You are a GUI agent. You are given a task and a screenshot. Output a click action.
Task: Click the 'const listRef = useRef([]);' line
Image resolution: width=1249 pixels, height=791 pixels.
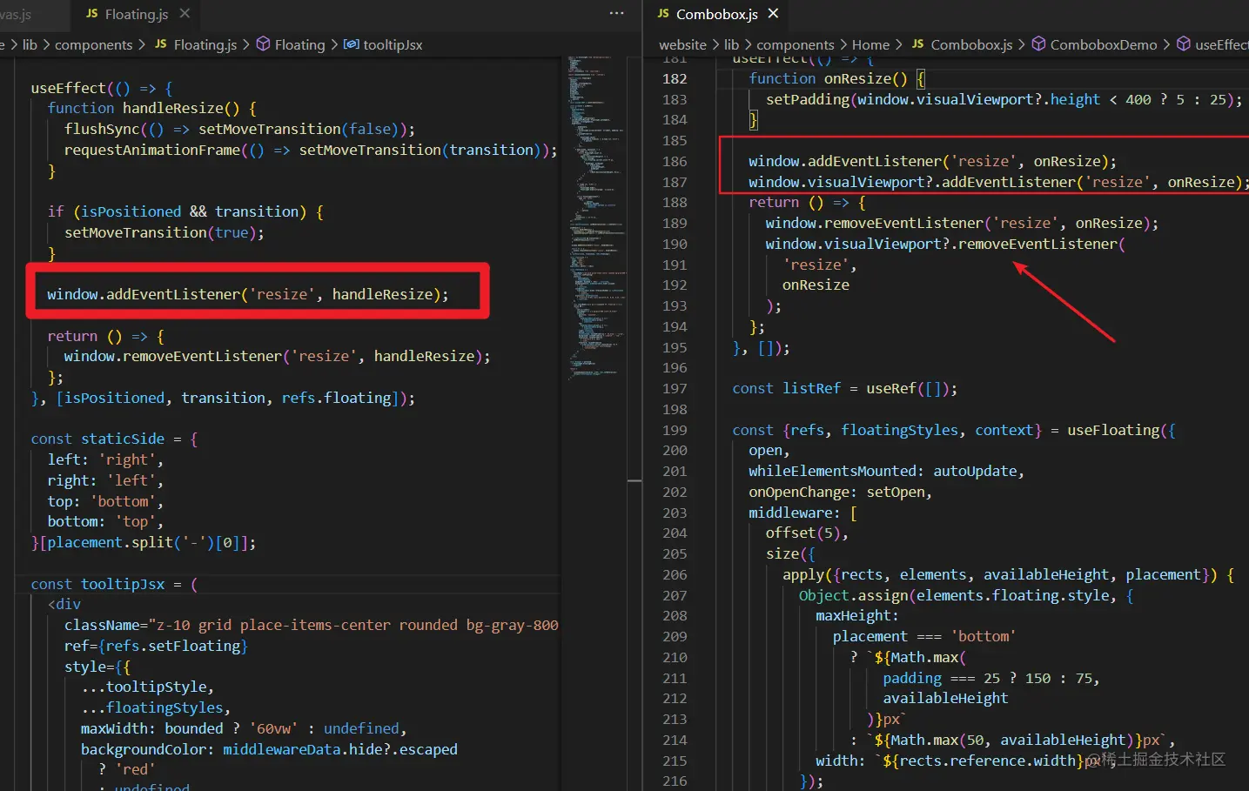[x=845, y=388]
